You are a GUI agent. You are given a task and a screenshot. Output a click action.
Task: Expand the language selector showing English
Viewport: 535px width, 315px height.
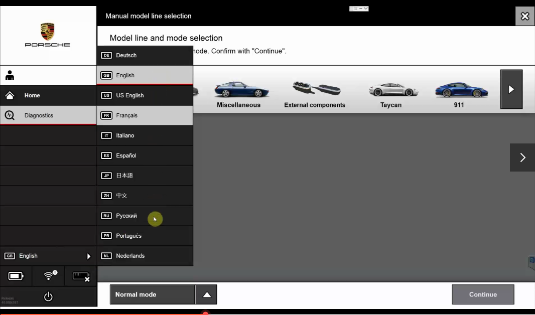point(48,256)
